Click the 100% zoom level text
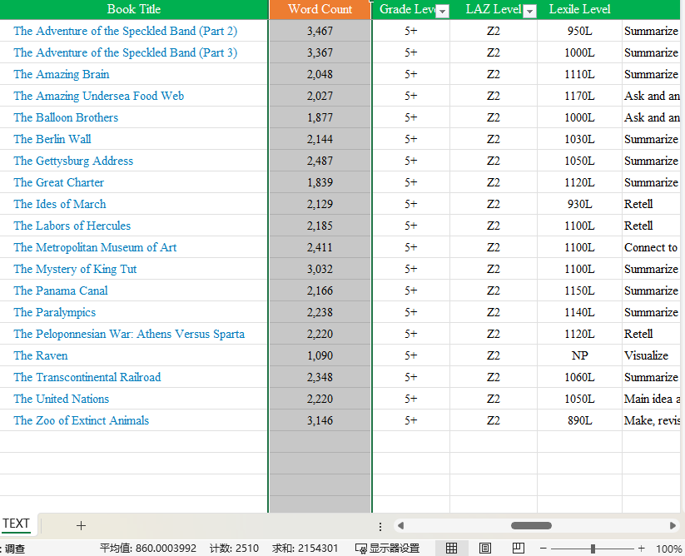The width and height of the screenshot is (685, 556). 668,549
